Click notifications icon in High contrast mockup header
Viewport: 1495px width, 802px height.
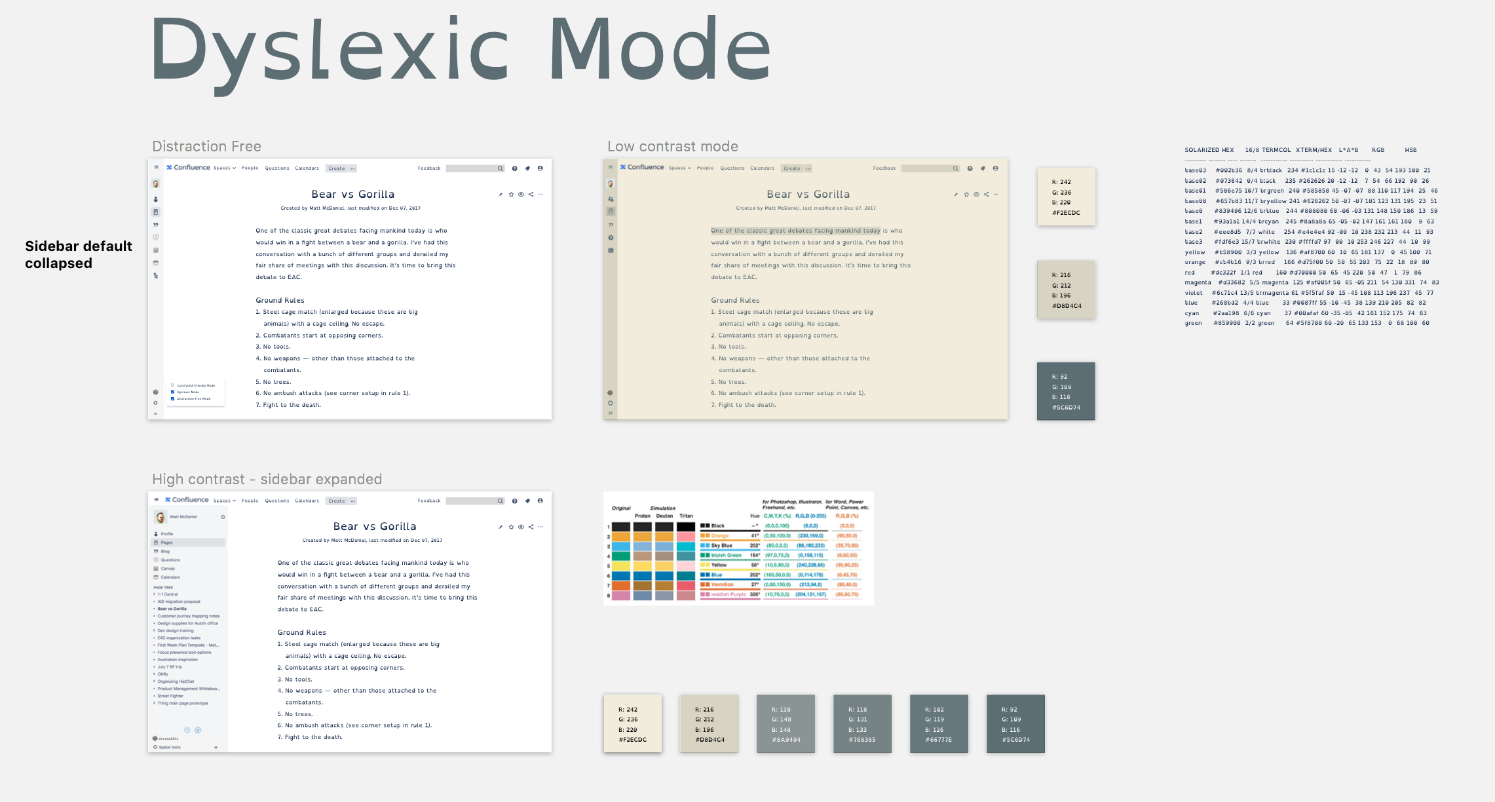click(x=527, y=501)
